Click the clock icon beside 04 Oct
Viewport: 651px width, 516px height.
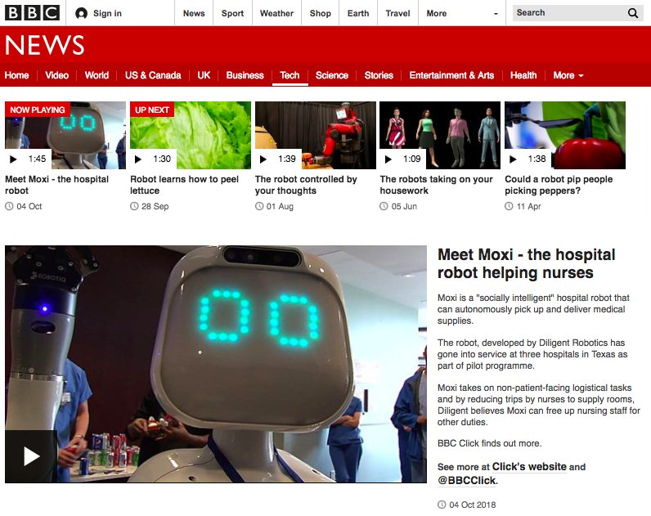pos(9,206)
